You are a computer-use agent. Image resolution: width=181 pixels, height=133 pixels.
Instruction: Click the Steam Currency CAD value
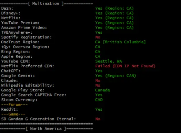point(99,100)
